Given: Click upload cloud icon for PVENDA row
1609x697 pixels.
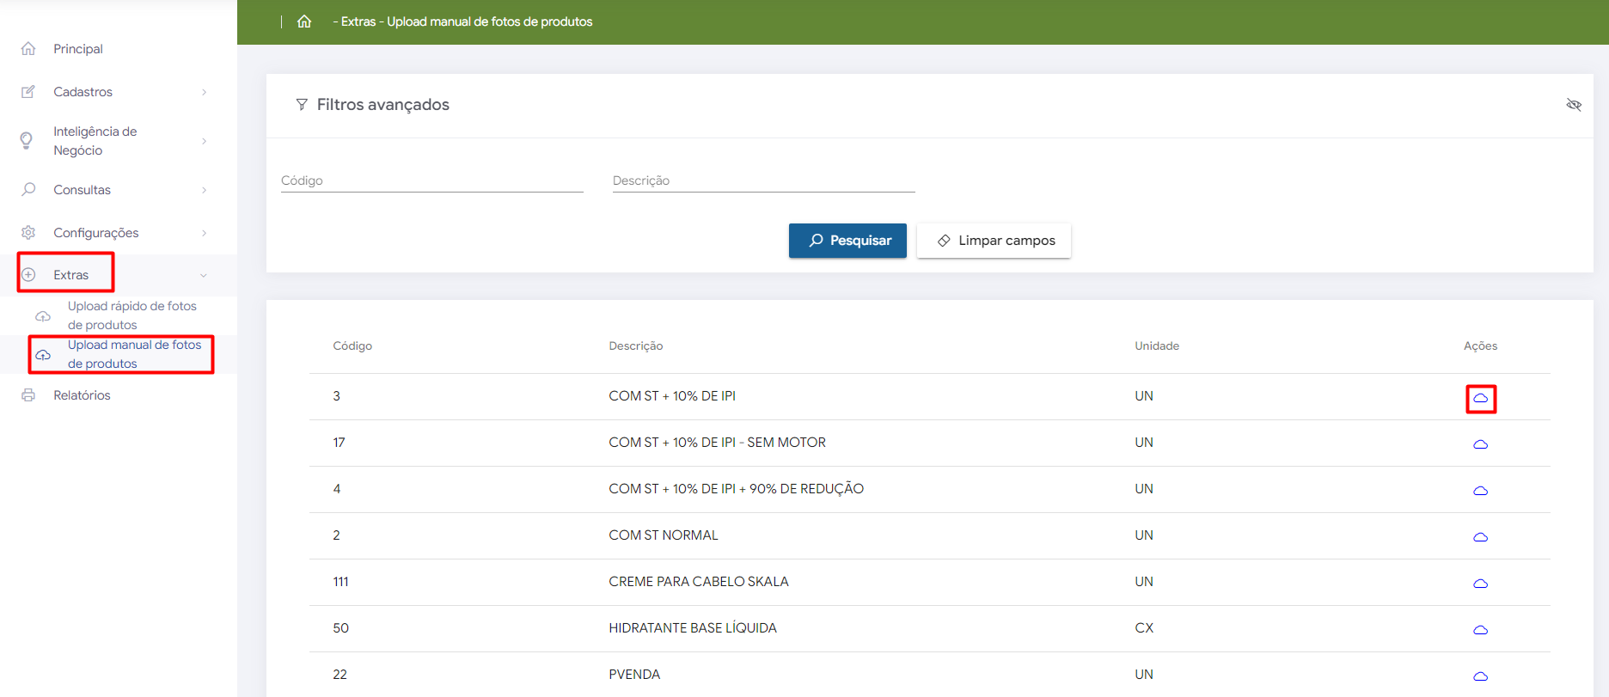Looking at the screenshot, I should (x=1480, y=676).
